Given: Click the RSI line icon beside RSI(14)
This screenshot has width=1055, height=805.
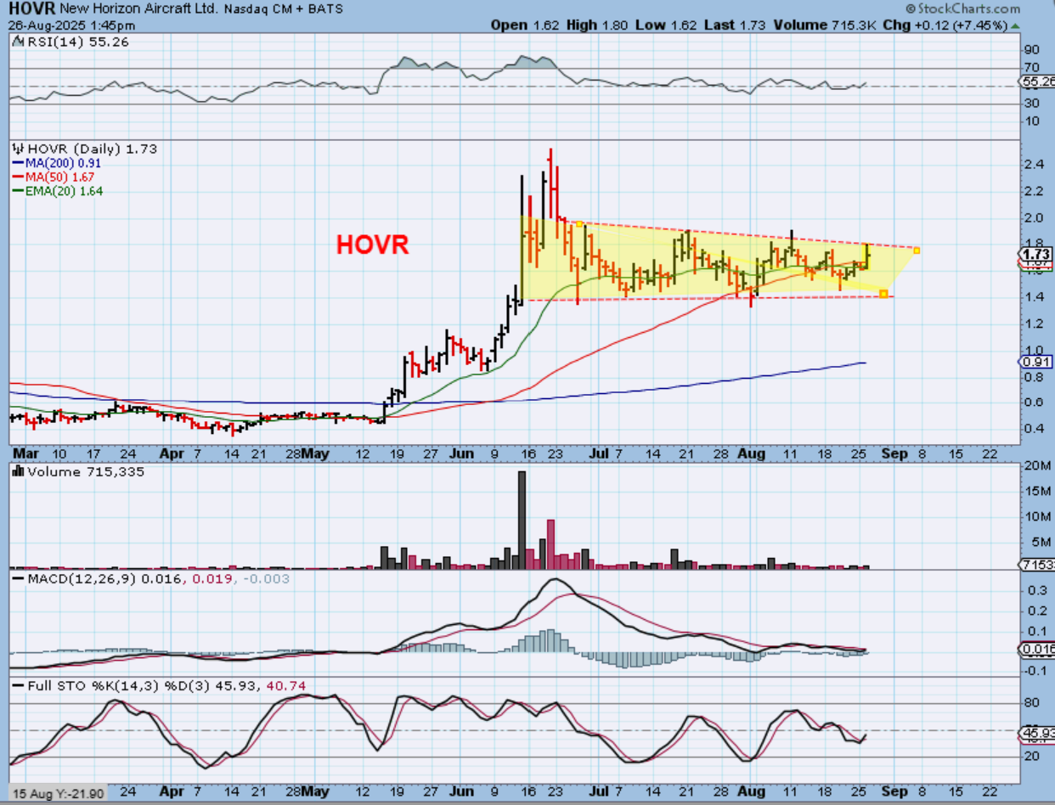Looking at the screenshot, I should pyautogui.click(x=16, y=41).
